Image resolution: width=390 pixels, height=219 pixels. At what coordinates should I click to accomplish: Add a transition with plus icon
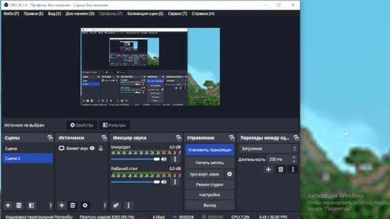(x=268, y=170)
